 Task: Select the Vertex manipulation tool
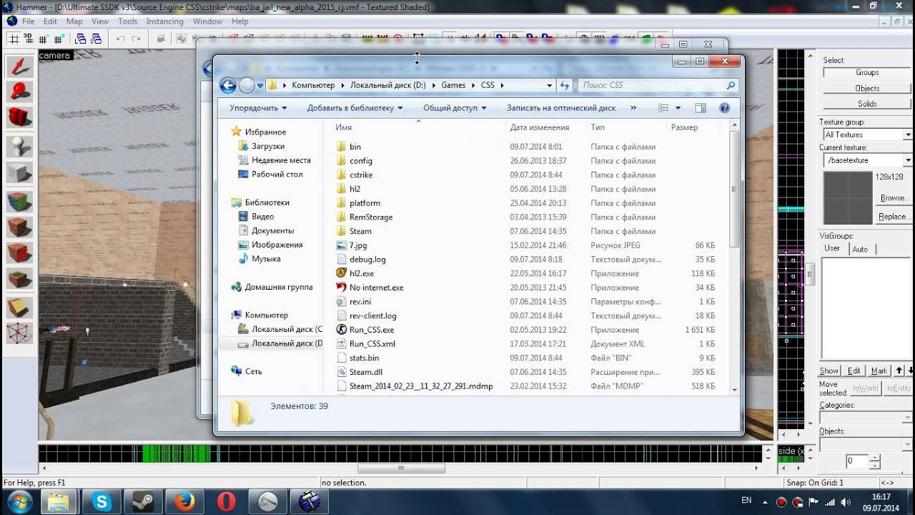pyautogui.click(x=20, y=334)
